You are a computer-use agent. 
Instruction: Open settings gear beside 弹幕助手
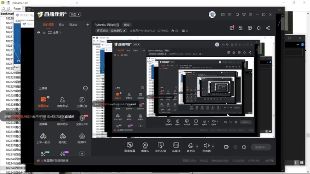click(48, 97)
